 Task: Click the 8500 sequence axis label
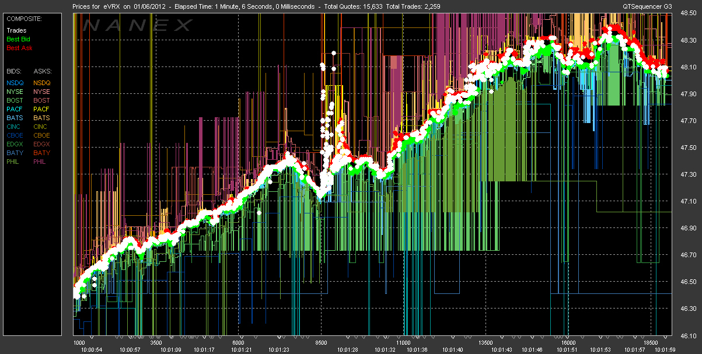(321, 343)
